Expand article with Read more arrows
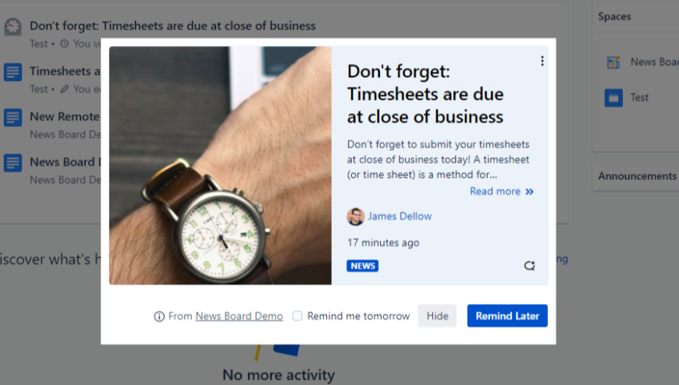Screen dimensions: 679x385 coord(502,192)
